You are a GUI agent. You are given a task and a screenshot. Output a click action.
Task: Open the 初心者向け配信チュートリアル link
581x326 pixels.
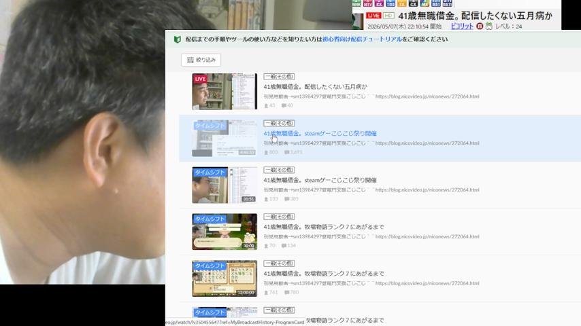[x=362, y=39]
